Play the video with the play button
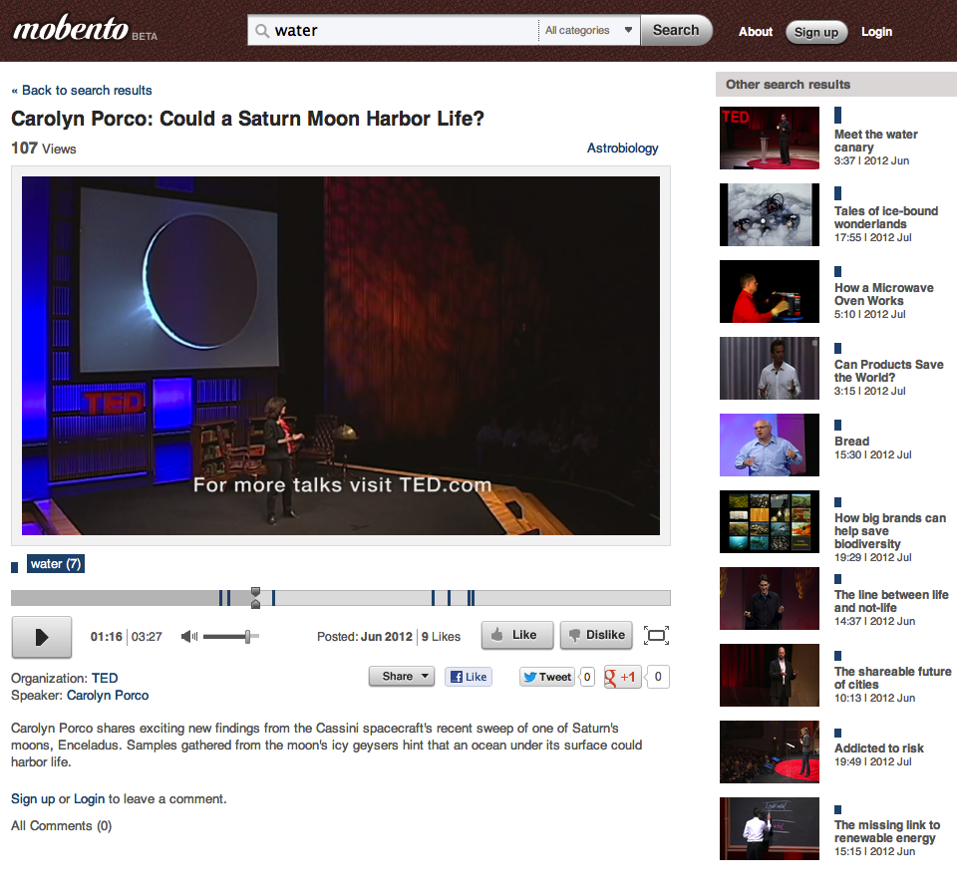This screenshot has height=895, width=957. click(x=42, y=637)
